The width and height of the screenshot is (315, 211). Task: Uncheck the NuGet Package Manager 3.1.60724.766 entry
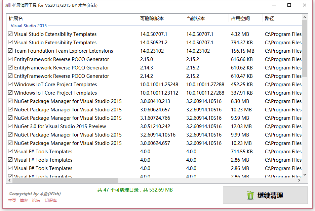coord(10,118)
